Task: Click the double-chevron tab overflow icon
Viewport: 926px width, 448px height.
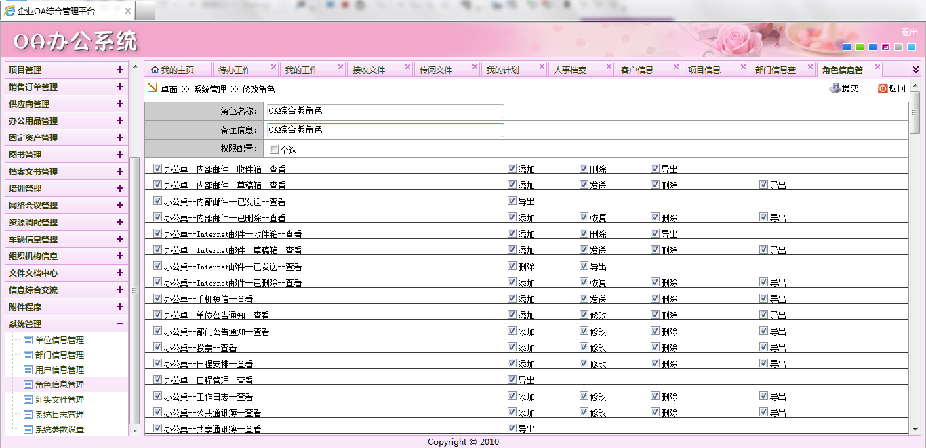Action: pos(915,69)
